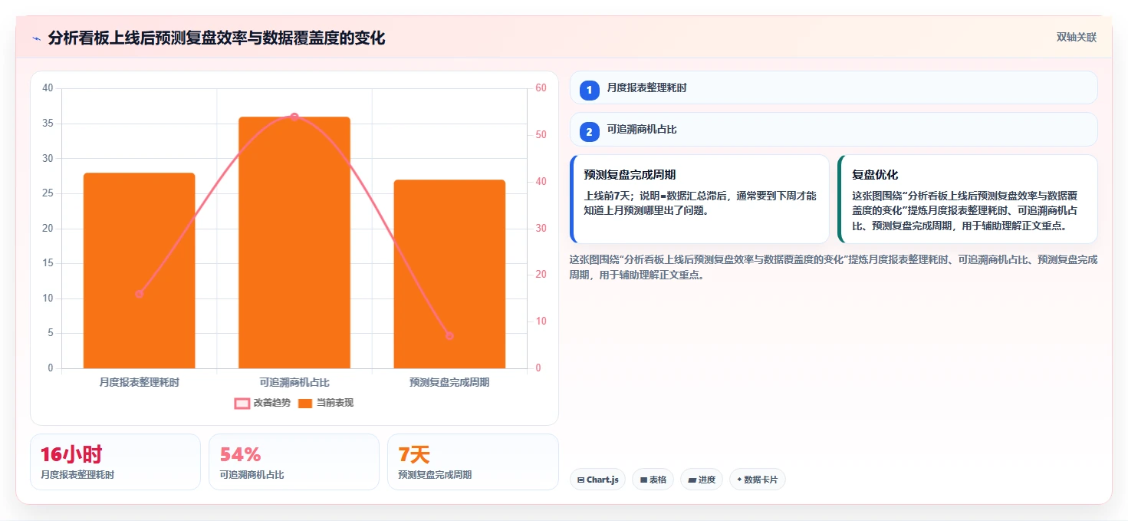The image size is (1128, 521).
Task: Click the left axis value 40
Action: click(48, 88)
